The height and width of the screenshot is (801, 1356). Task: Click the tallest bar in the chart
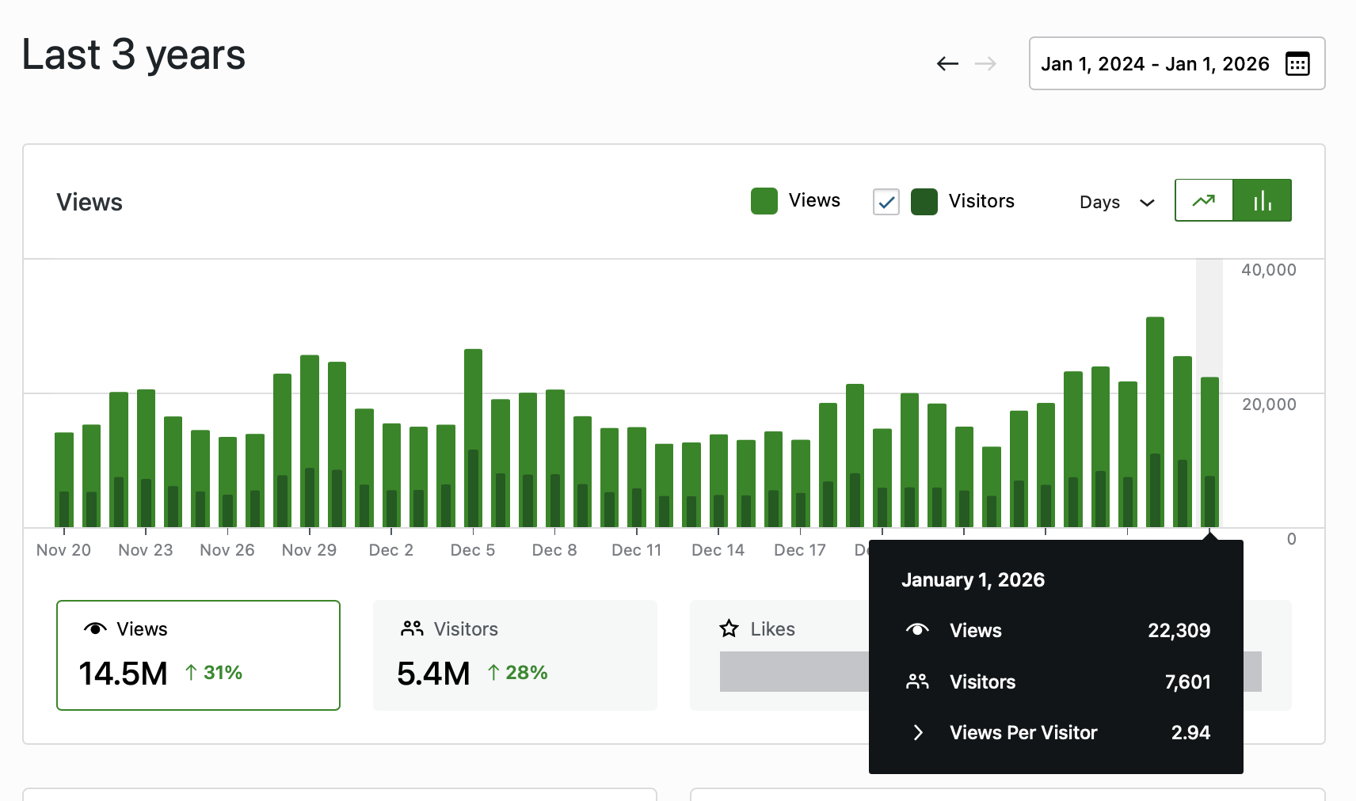point(1155,396)
